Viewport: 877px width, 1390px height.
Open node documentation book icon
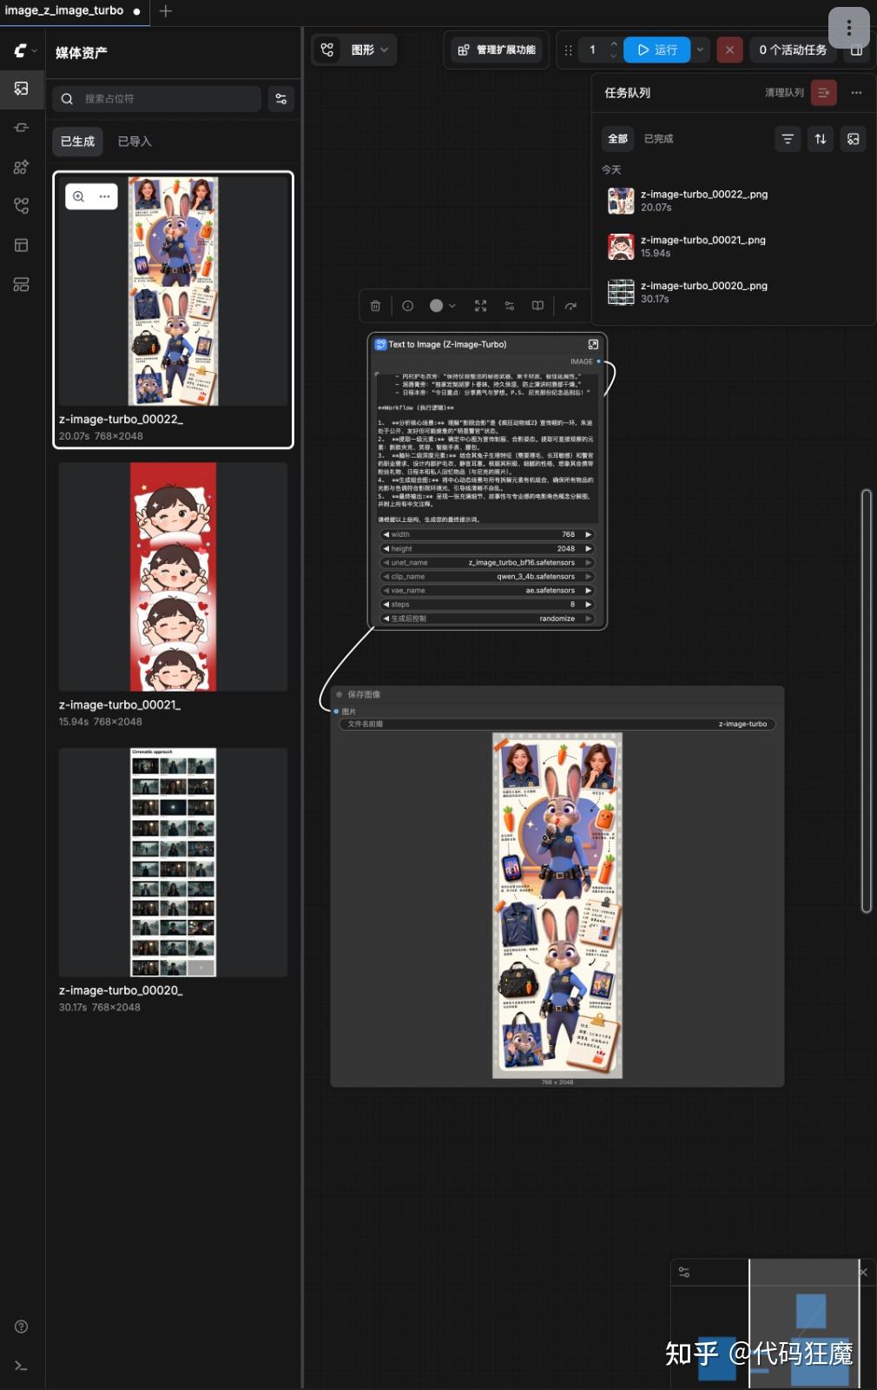coord(537,306)
